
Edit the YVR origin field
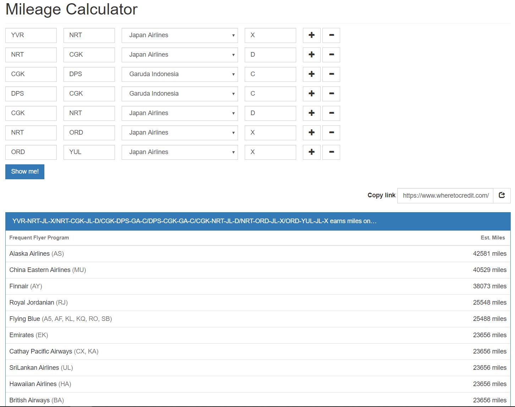coord(31,35)
